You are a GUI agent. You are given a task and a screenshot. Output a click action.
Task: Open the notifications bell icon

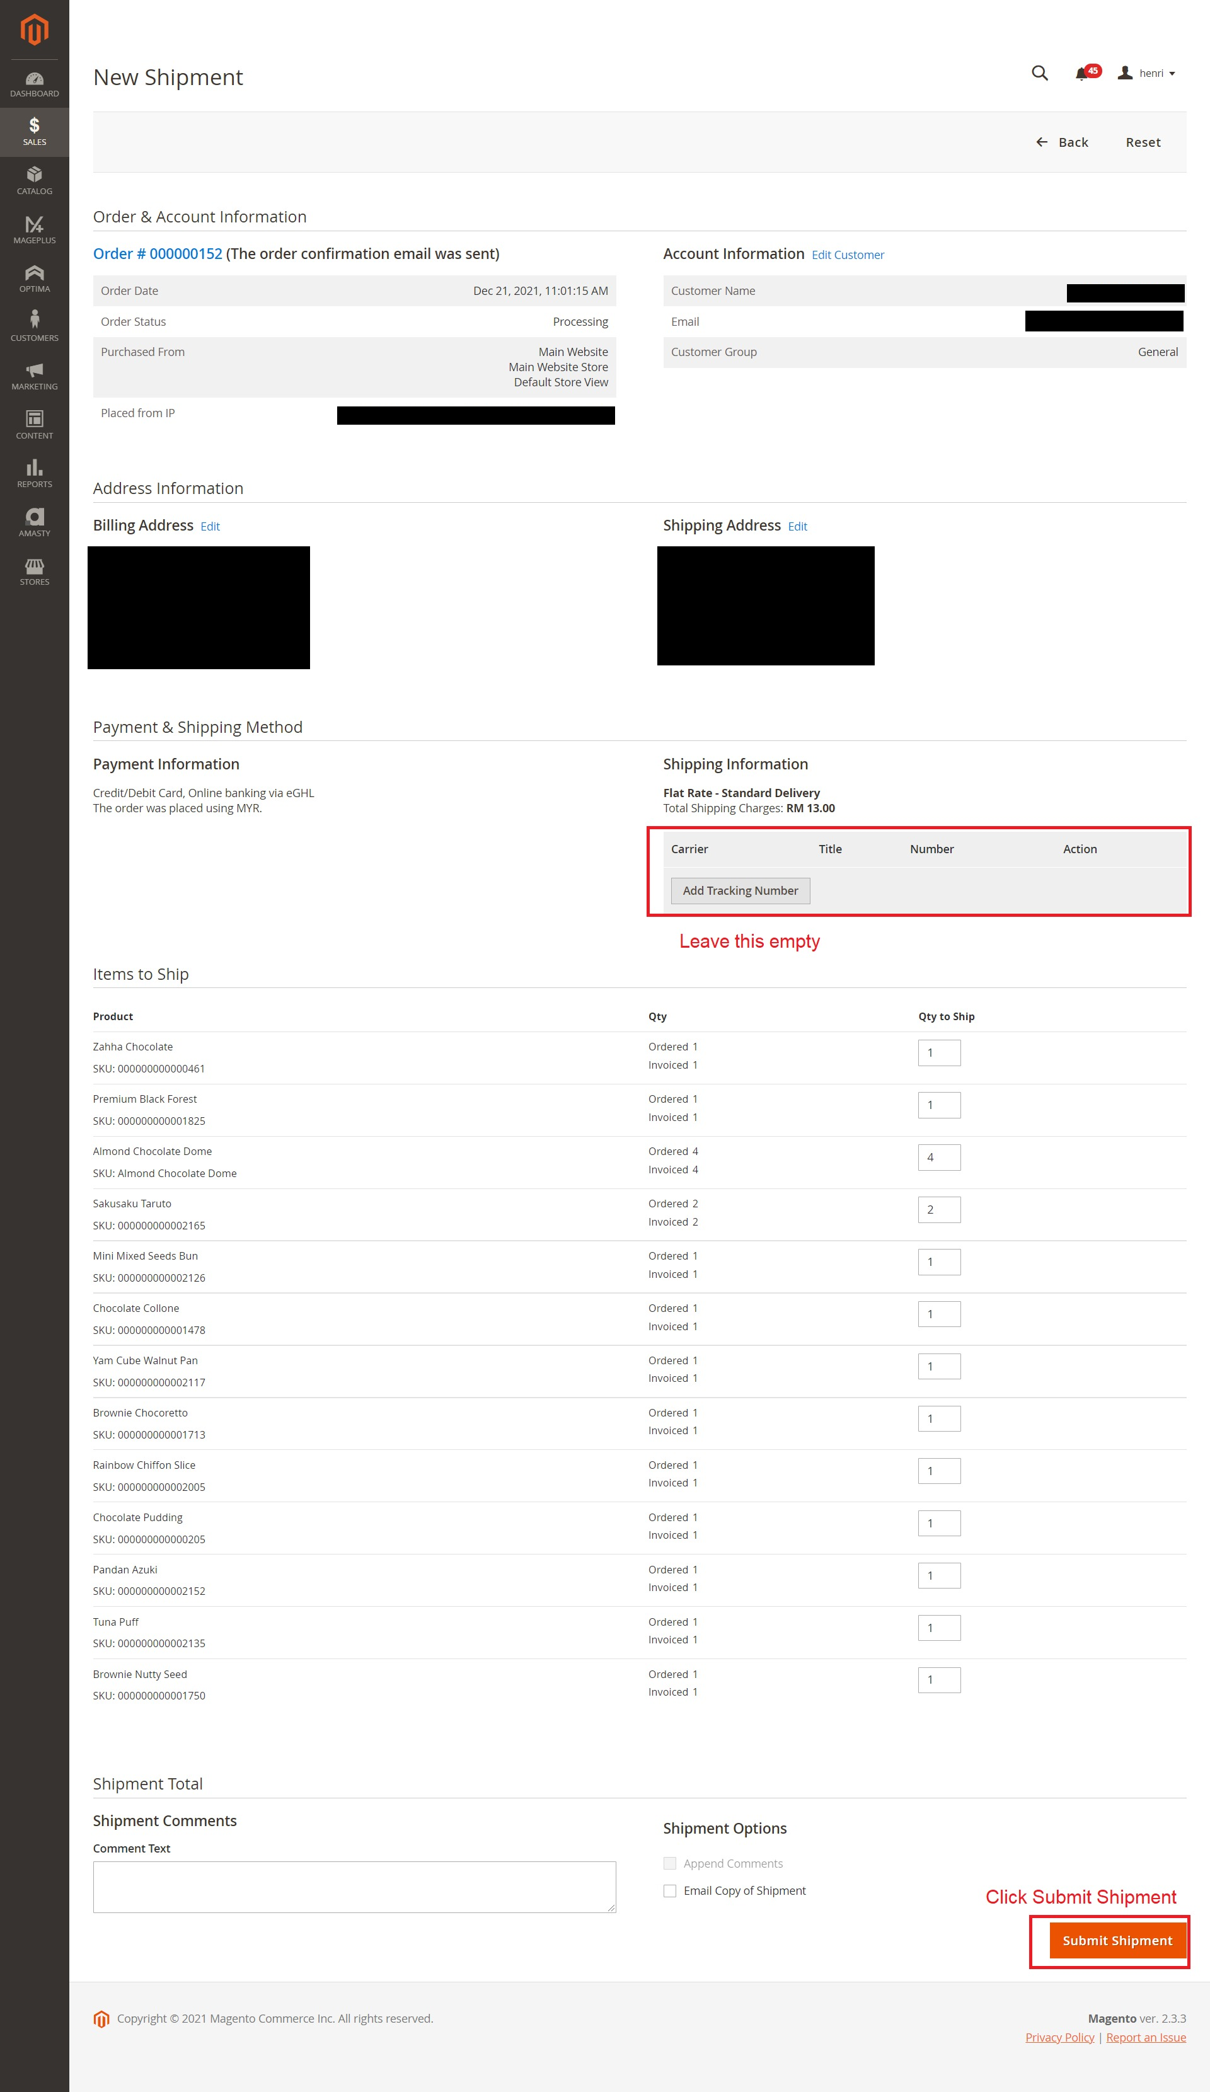(1081, 74)
